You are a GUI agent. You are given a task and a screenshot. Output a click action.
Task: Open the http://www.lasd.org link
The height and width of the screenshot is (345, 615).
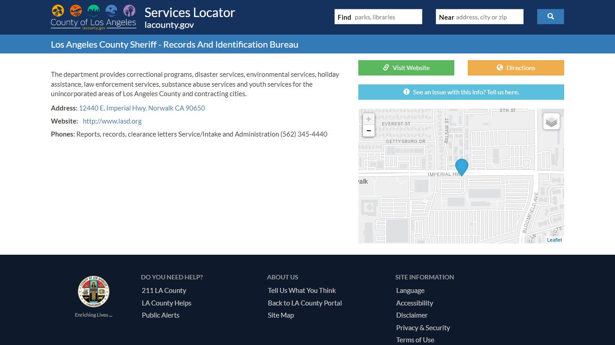(x=112, y=121)
